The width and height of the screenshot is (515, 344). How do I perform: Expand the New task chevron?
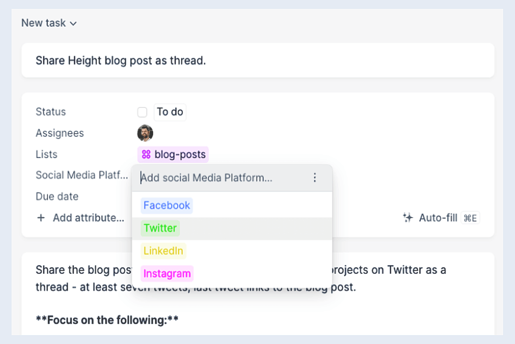pyautogui.click(x=73, y=24)
